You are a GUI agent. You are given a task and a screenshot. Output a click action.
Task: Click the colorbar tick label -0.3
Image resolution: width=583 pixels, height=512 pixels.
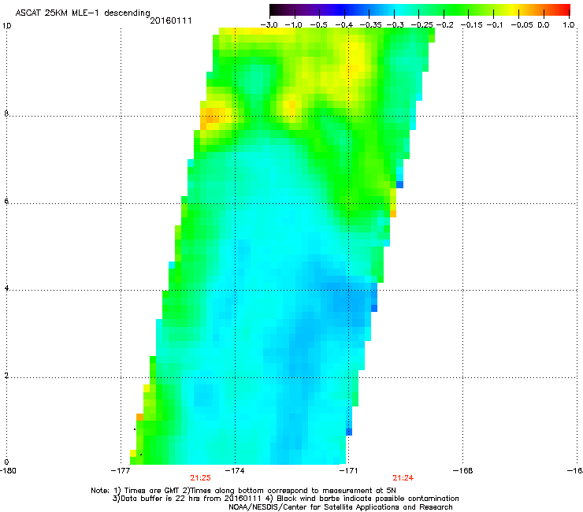(395, 25)
